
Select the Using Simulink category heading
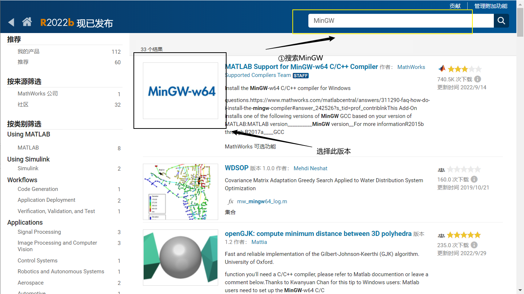[x=28, y=159]
